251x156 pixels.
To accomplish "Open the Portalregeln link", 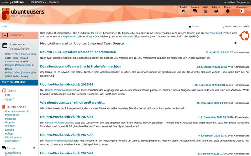I will pos(12,115).
